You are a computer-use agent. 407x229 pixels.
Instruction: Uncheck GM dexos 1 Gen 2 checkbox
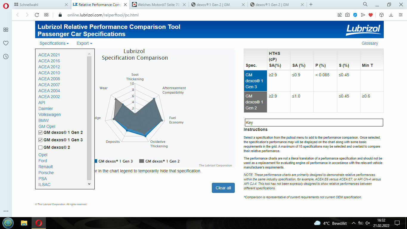click(41, 132)
